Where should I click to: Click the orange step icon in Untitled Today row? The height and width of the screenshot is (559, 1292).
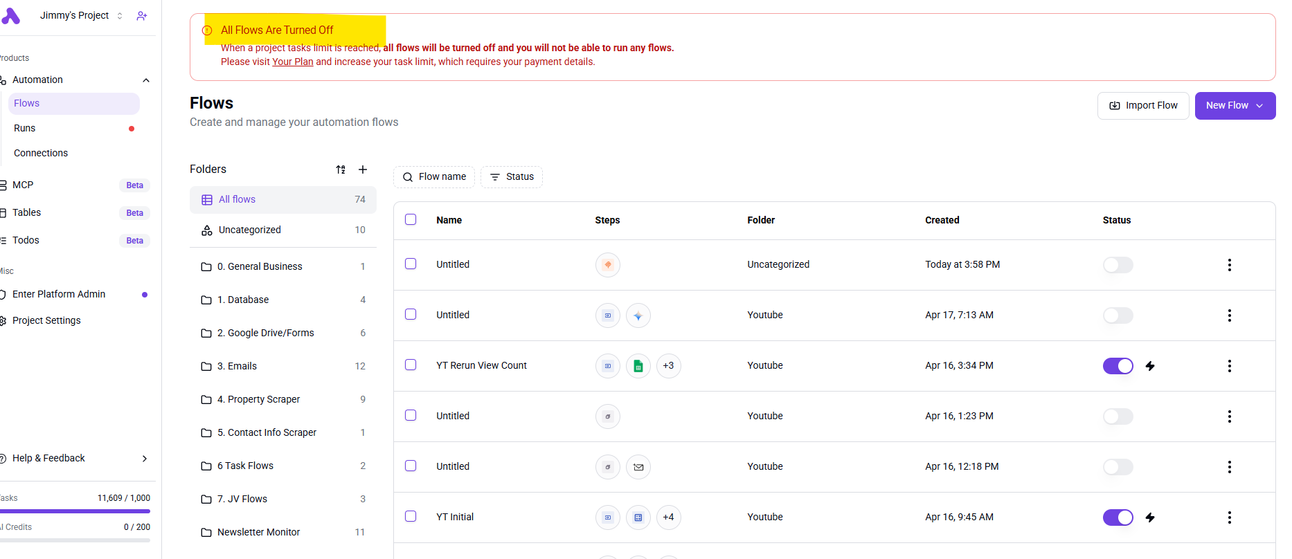pos(608,265)
